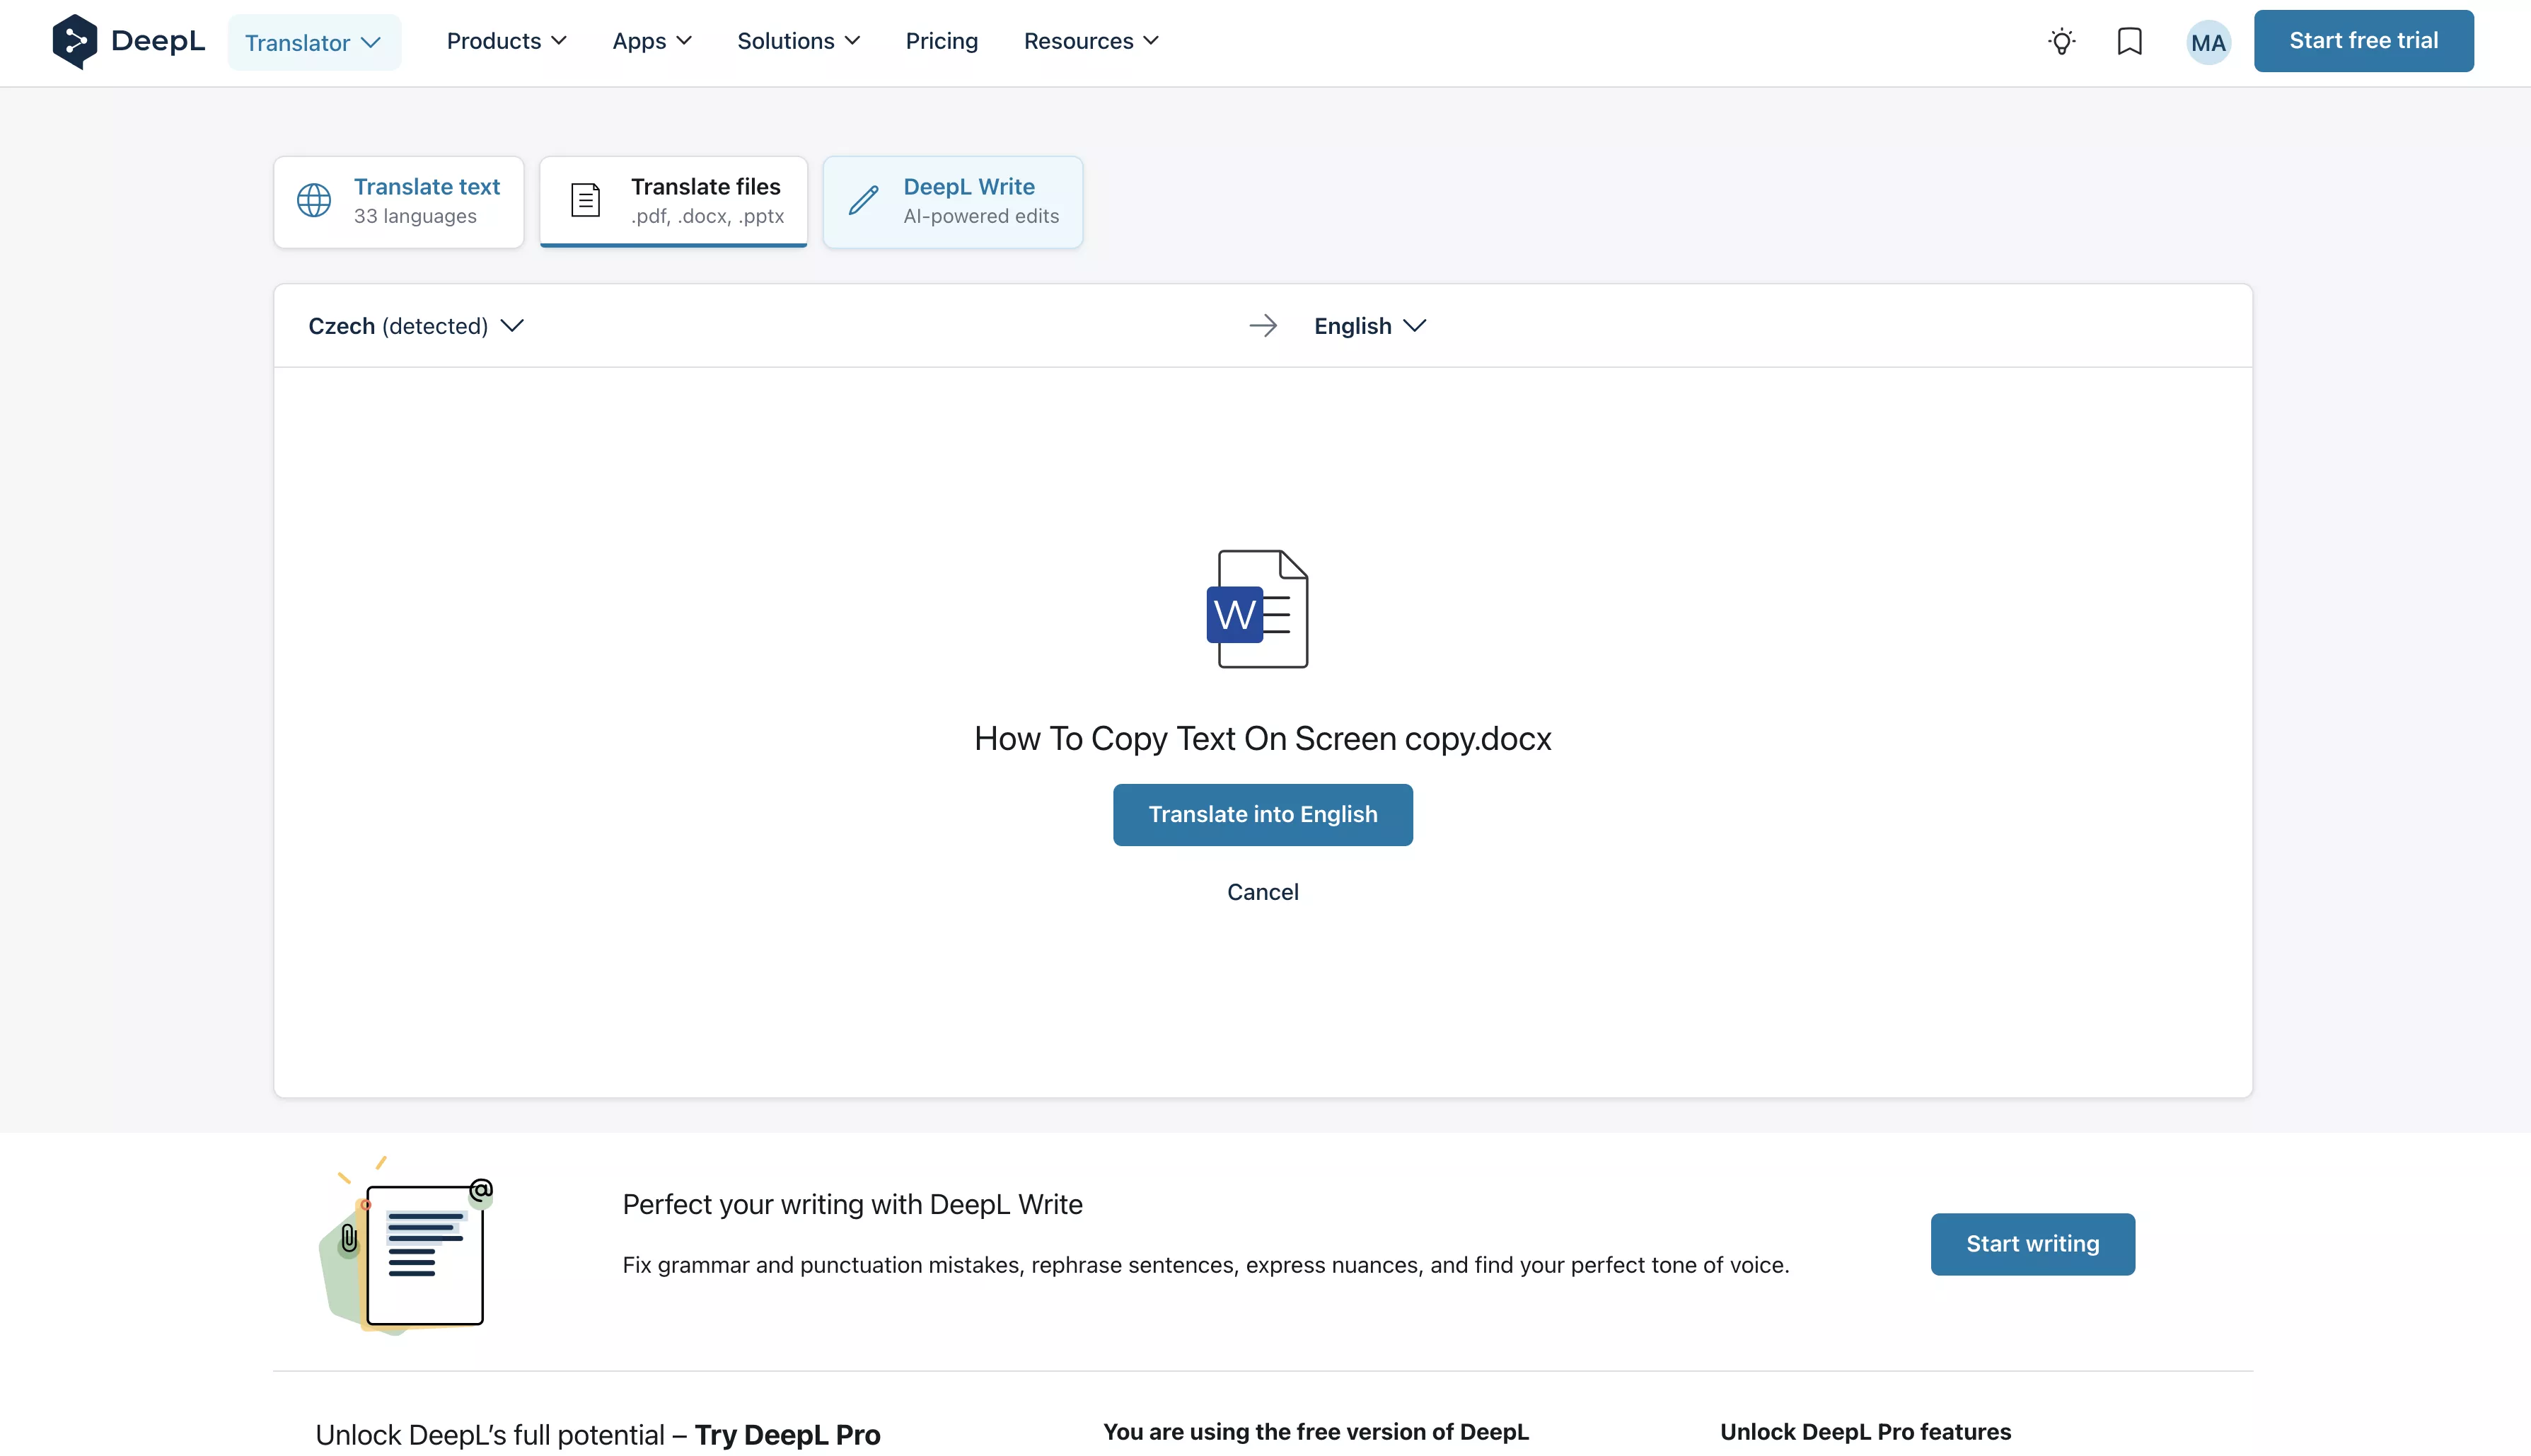Expand the Solutions menu
This screenshot has height=1456, width=2531.
point(798,41)
